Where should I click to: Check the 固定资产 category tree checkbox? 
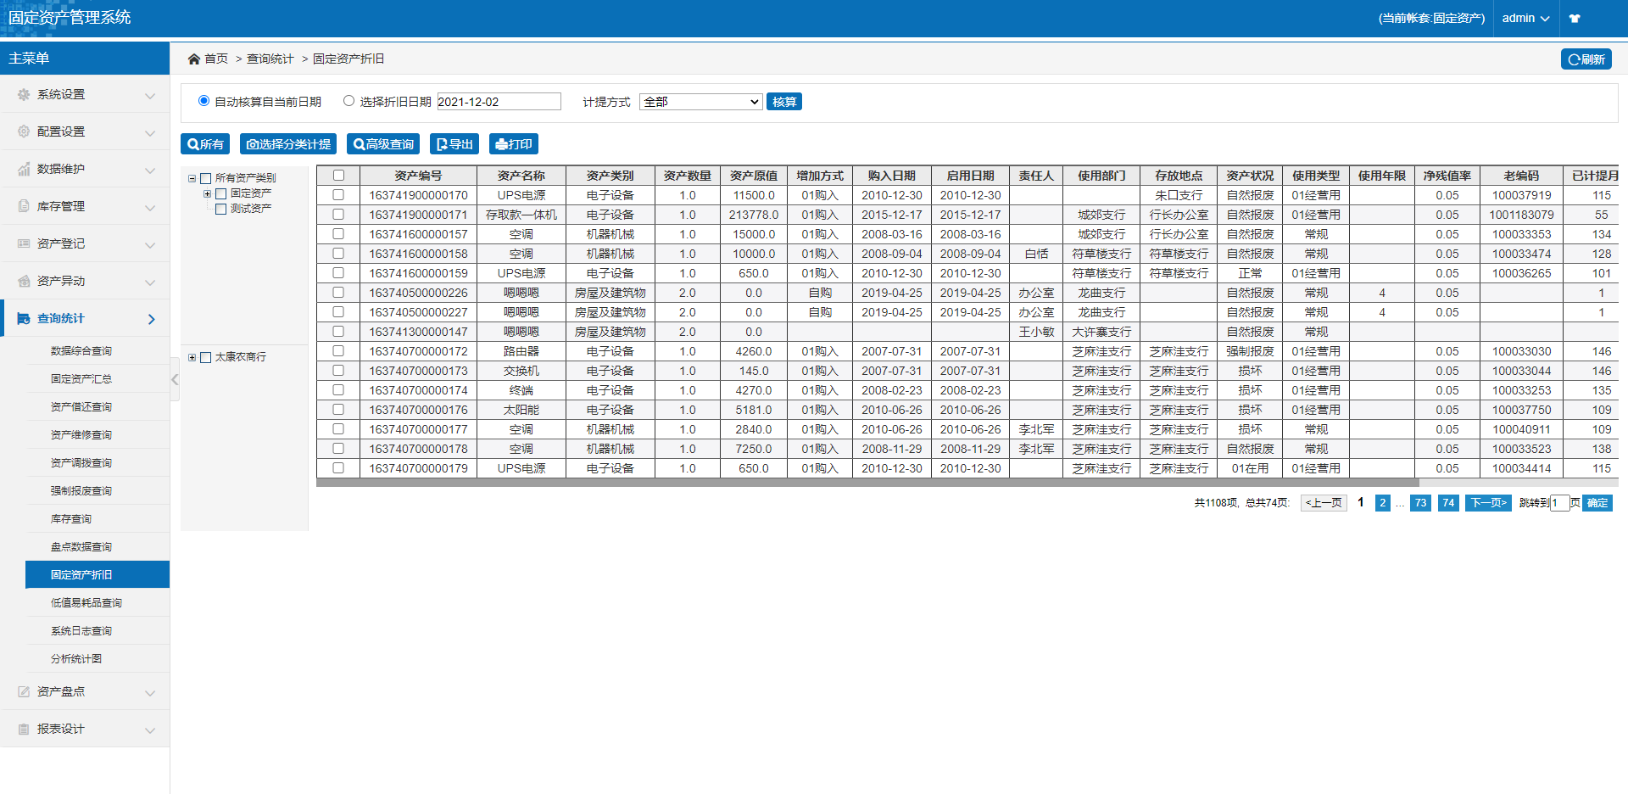click(221, 193)
